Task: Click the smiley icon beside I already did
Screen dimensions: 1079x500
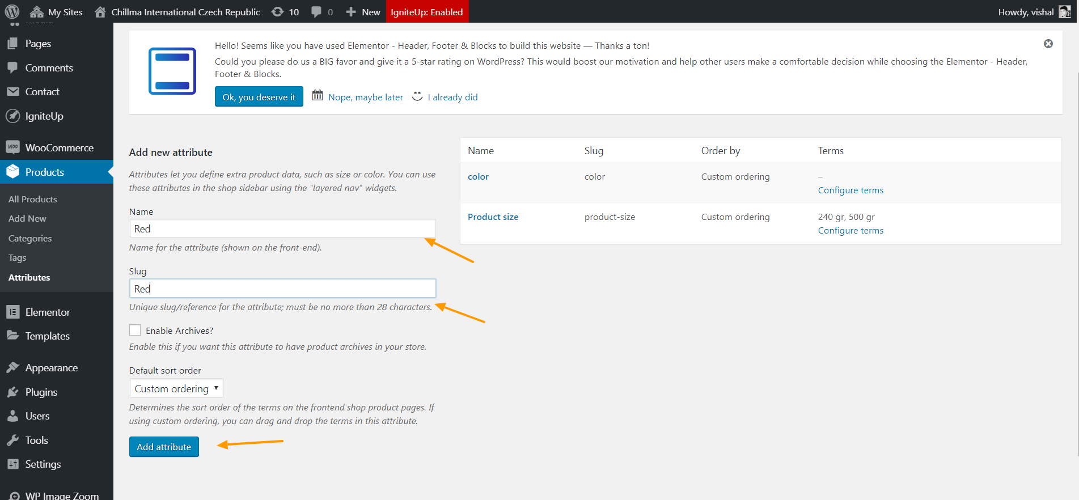Action: [x=417, y=96]
